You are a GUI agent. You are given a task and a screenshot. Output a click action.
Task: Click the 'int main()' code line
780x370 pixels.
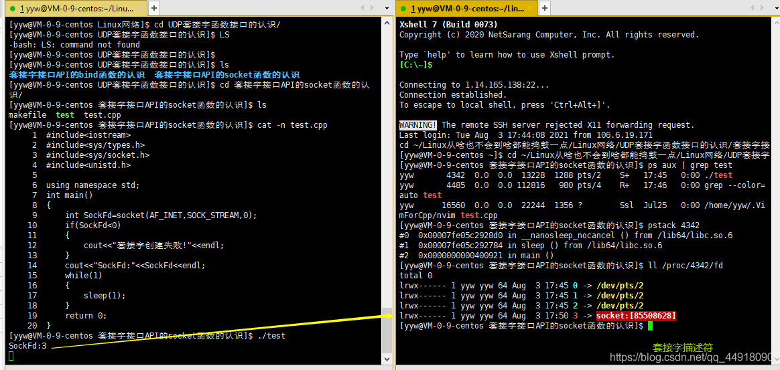pyautogui.click(x=70, y=195)
